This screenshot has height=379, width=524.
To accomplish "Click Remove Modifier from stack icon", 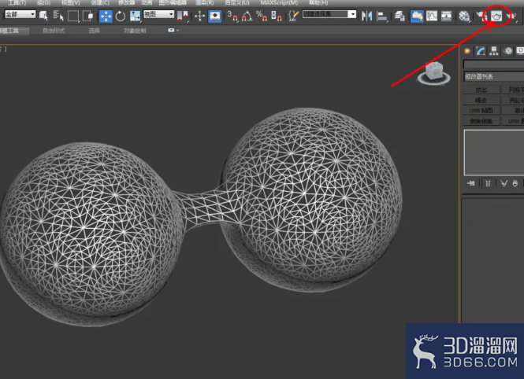I will point(515,183).
